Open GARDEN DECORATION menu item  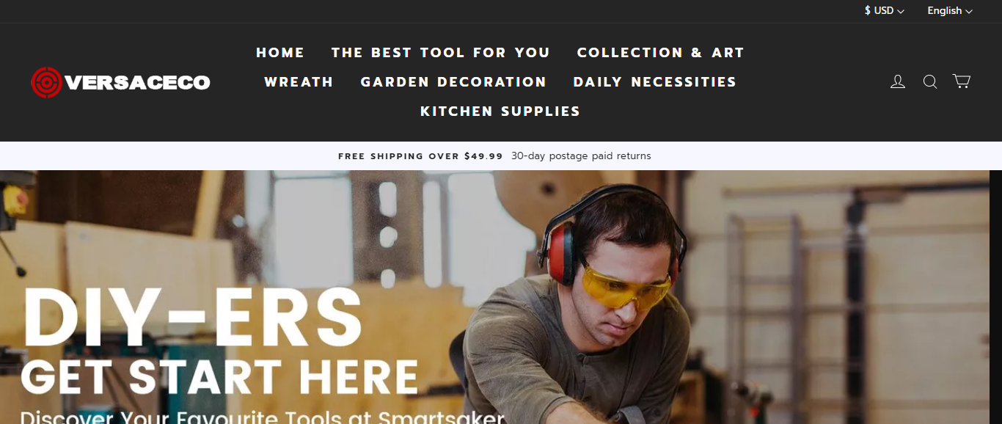point(453,82)
